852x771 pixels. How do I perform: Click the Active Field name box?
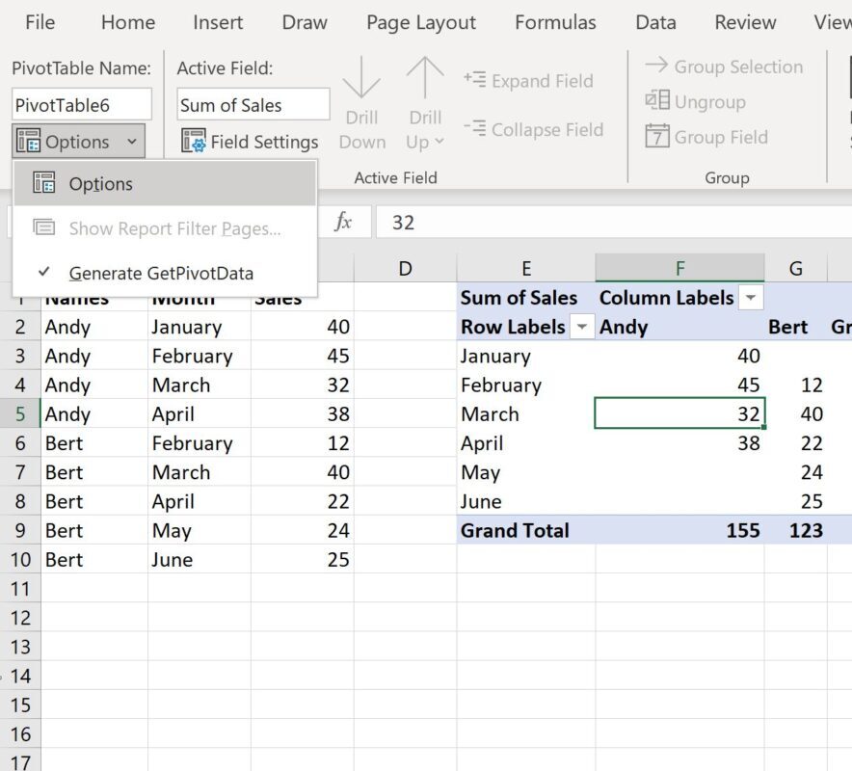point(252,104)
